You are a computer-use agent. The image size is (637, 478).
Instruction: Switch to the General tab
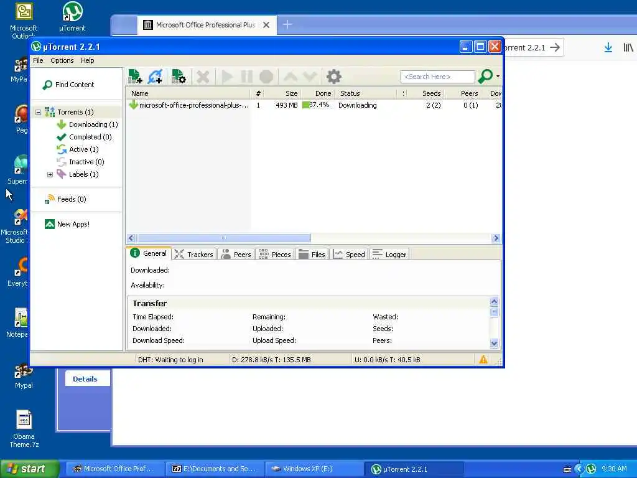[149, 253]
